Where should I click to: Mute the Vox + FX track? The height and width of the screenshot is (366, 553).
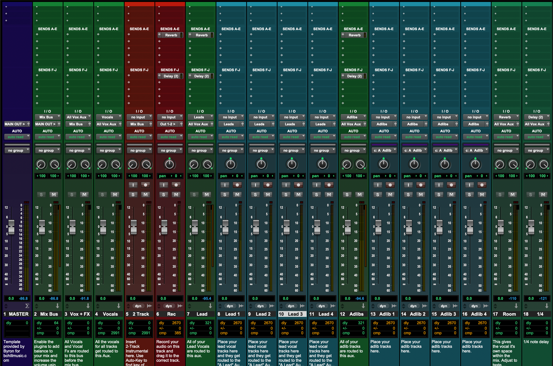(x=84, y=194)
